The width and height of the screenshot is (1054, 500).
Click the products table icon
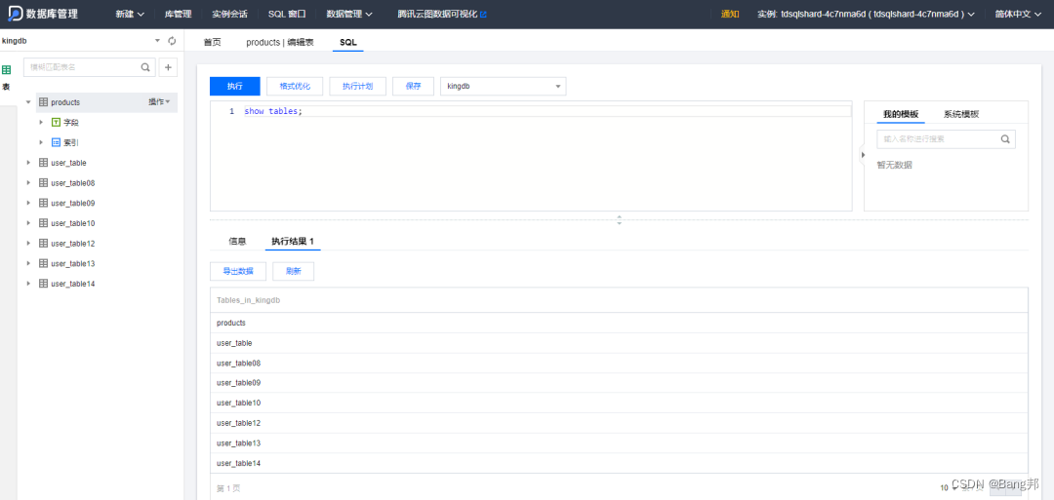pyautogui.click(x=44, y=102)
